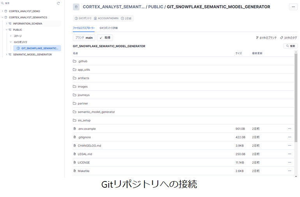
Task: Open the actions menu for CHANGELOG.md
Action: pyautogui.click(x=289, y=145)
